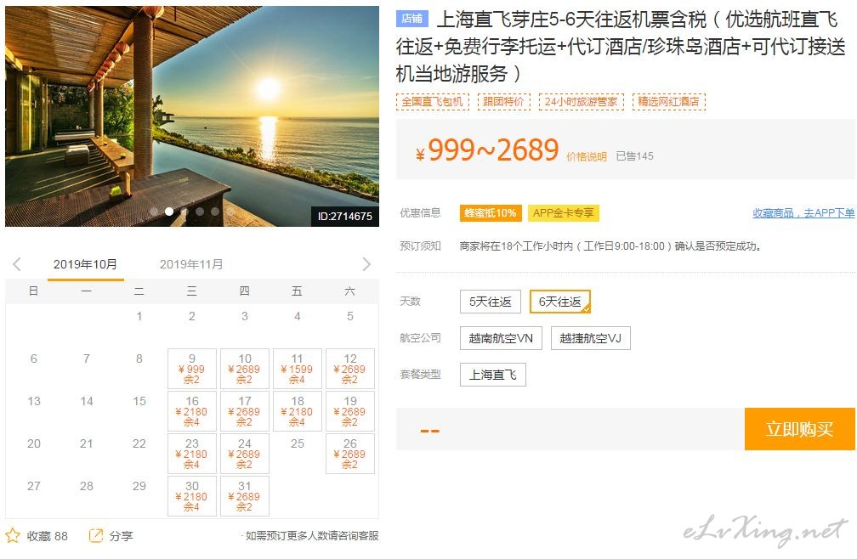
Task: Switch to the 2019年11月 tab
Action: tap(191, 264)
